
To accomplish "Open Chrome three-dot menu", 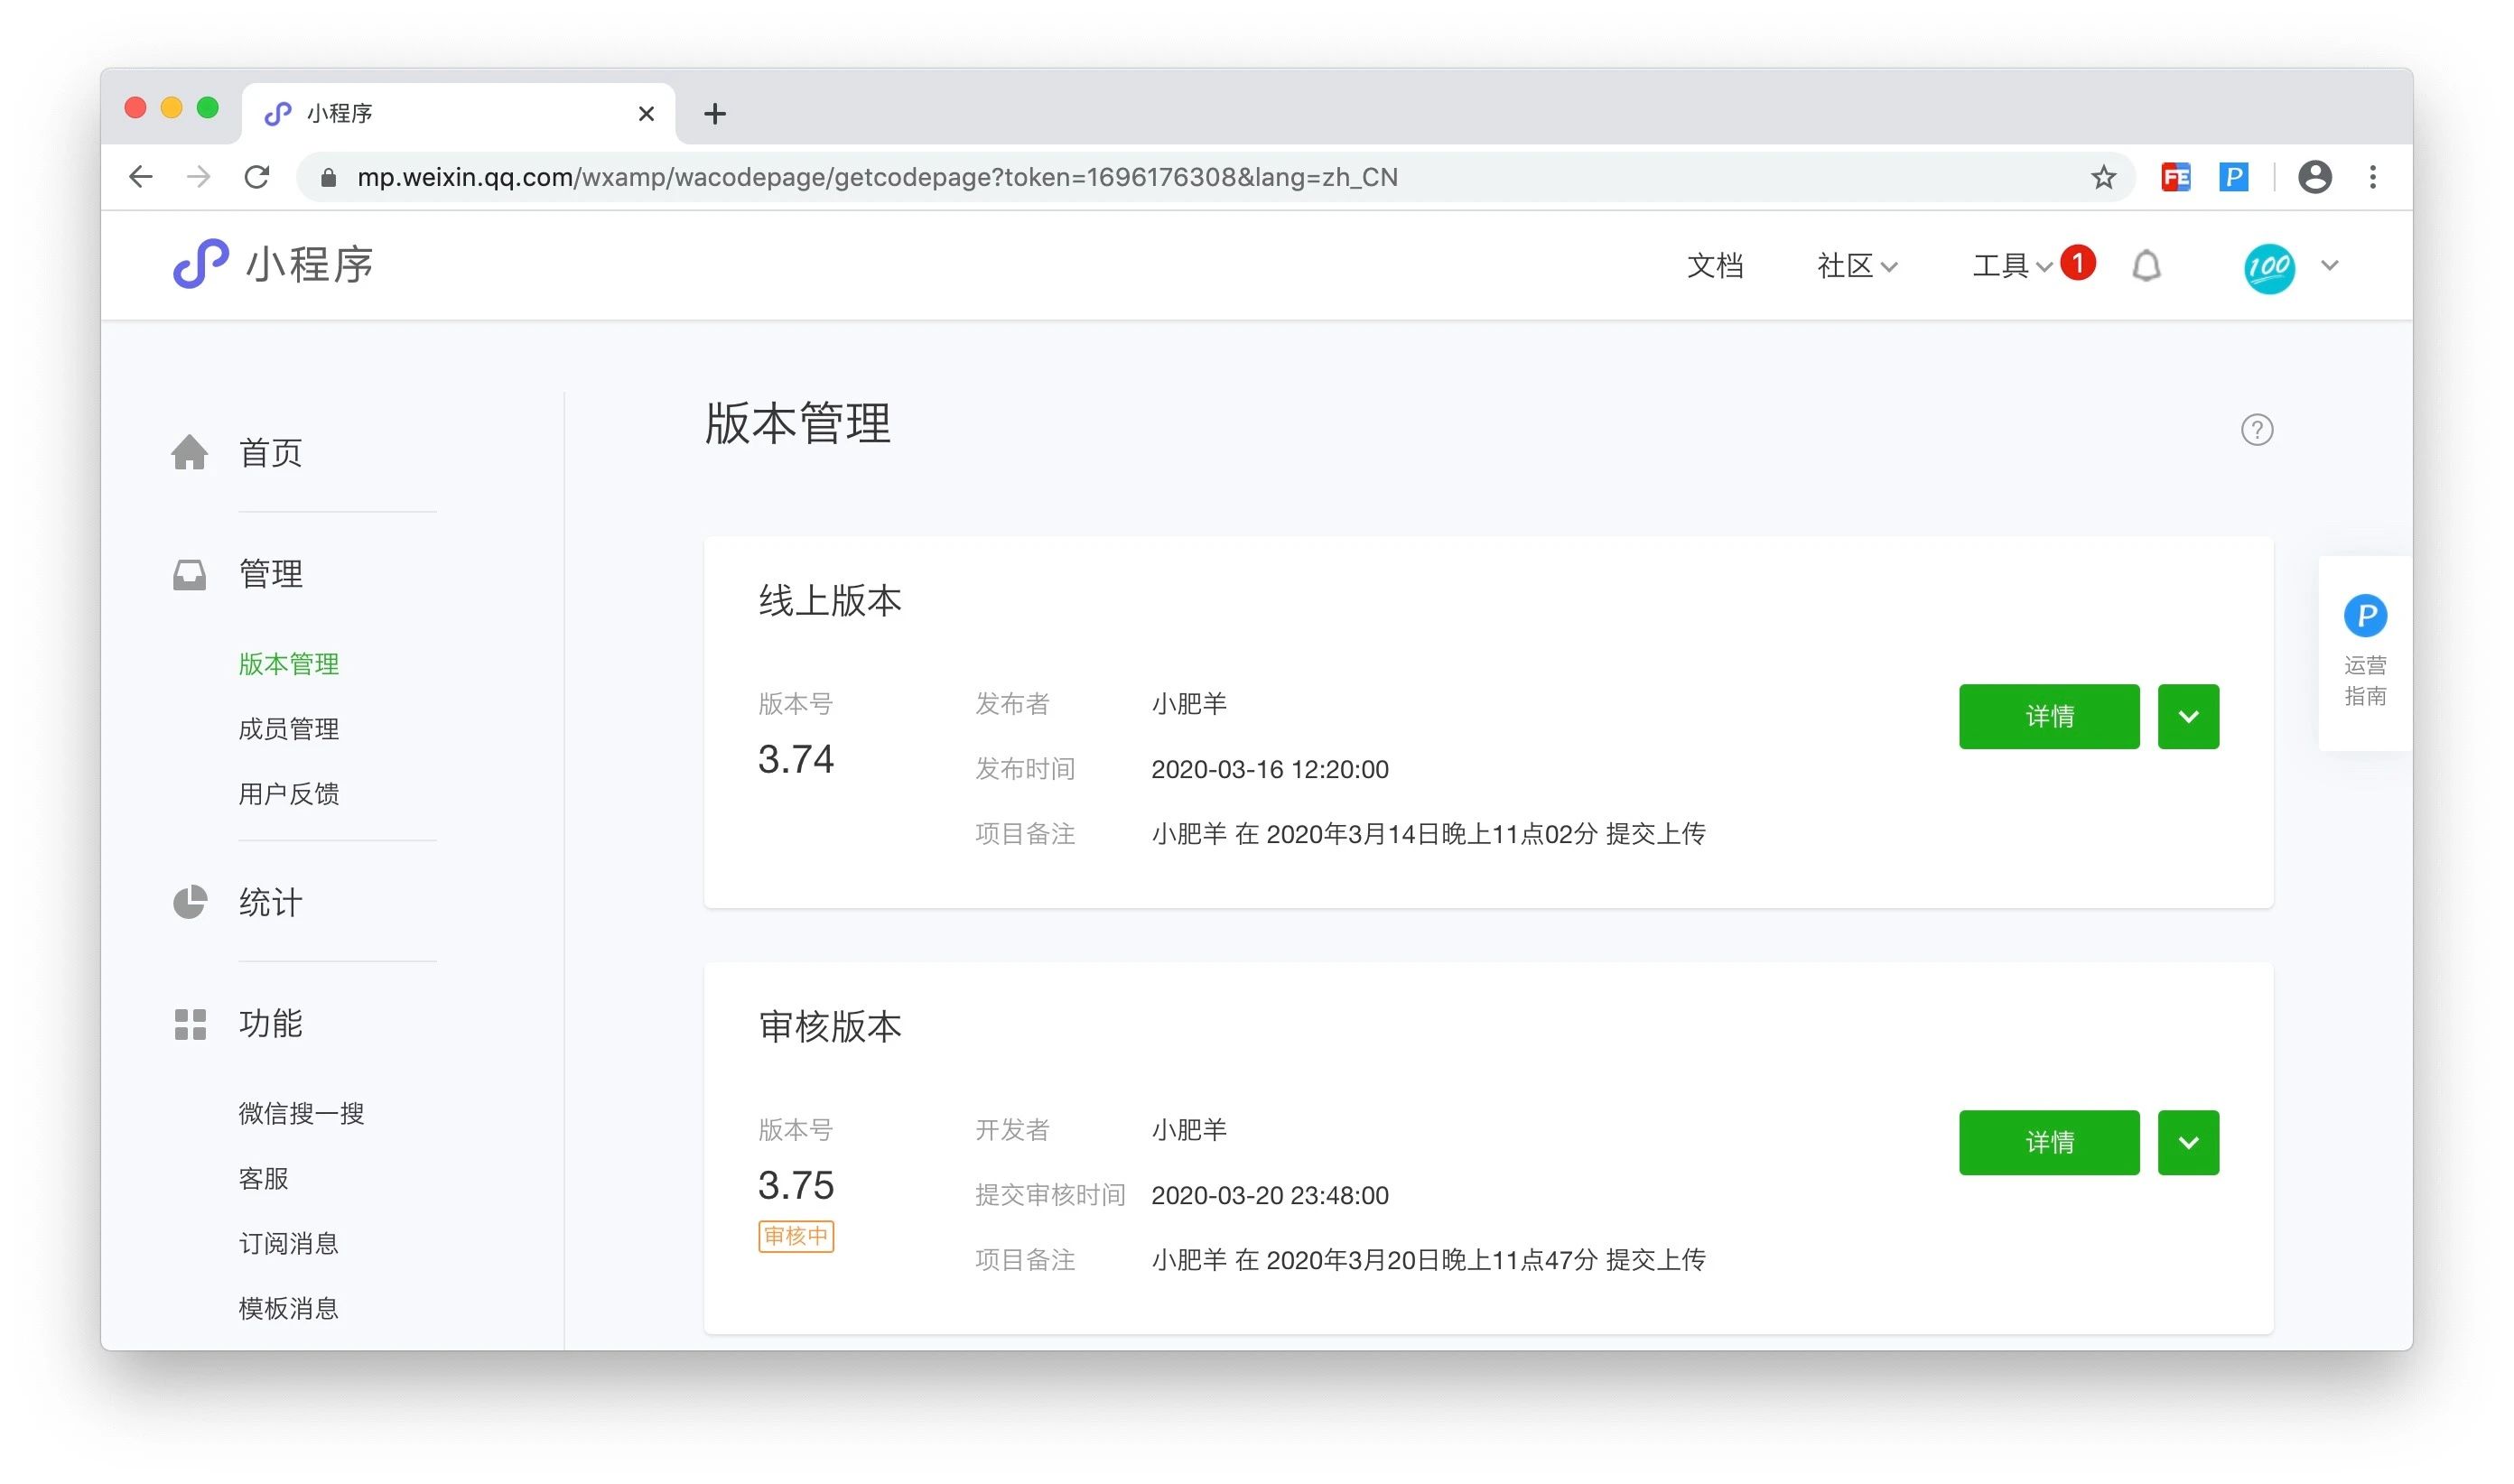I will pos(2372,177).
